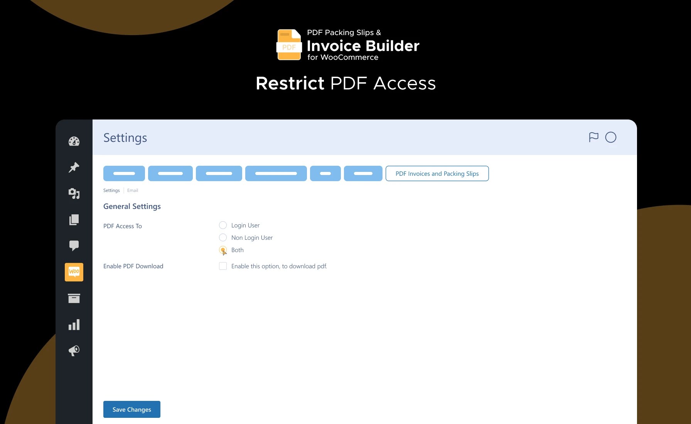Enable the PDF download checkbox
This screenshot has height=424, width=691.
coord(222,266)
